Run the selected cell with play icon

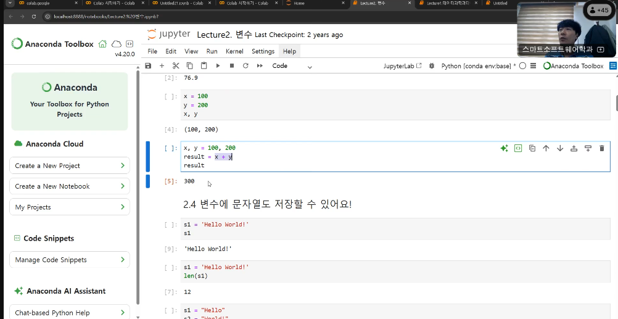[218, 66]
